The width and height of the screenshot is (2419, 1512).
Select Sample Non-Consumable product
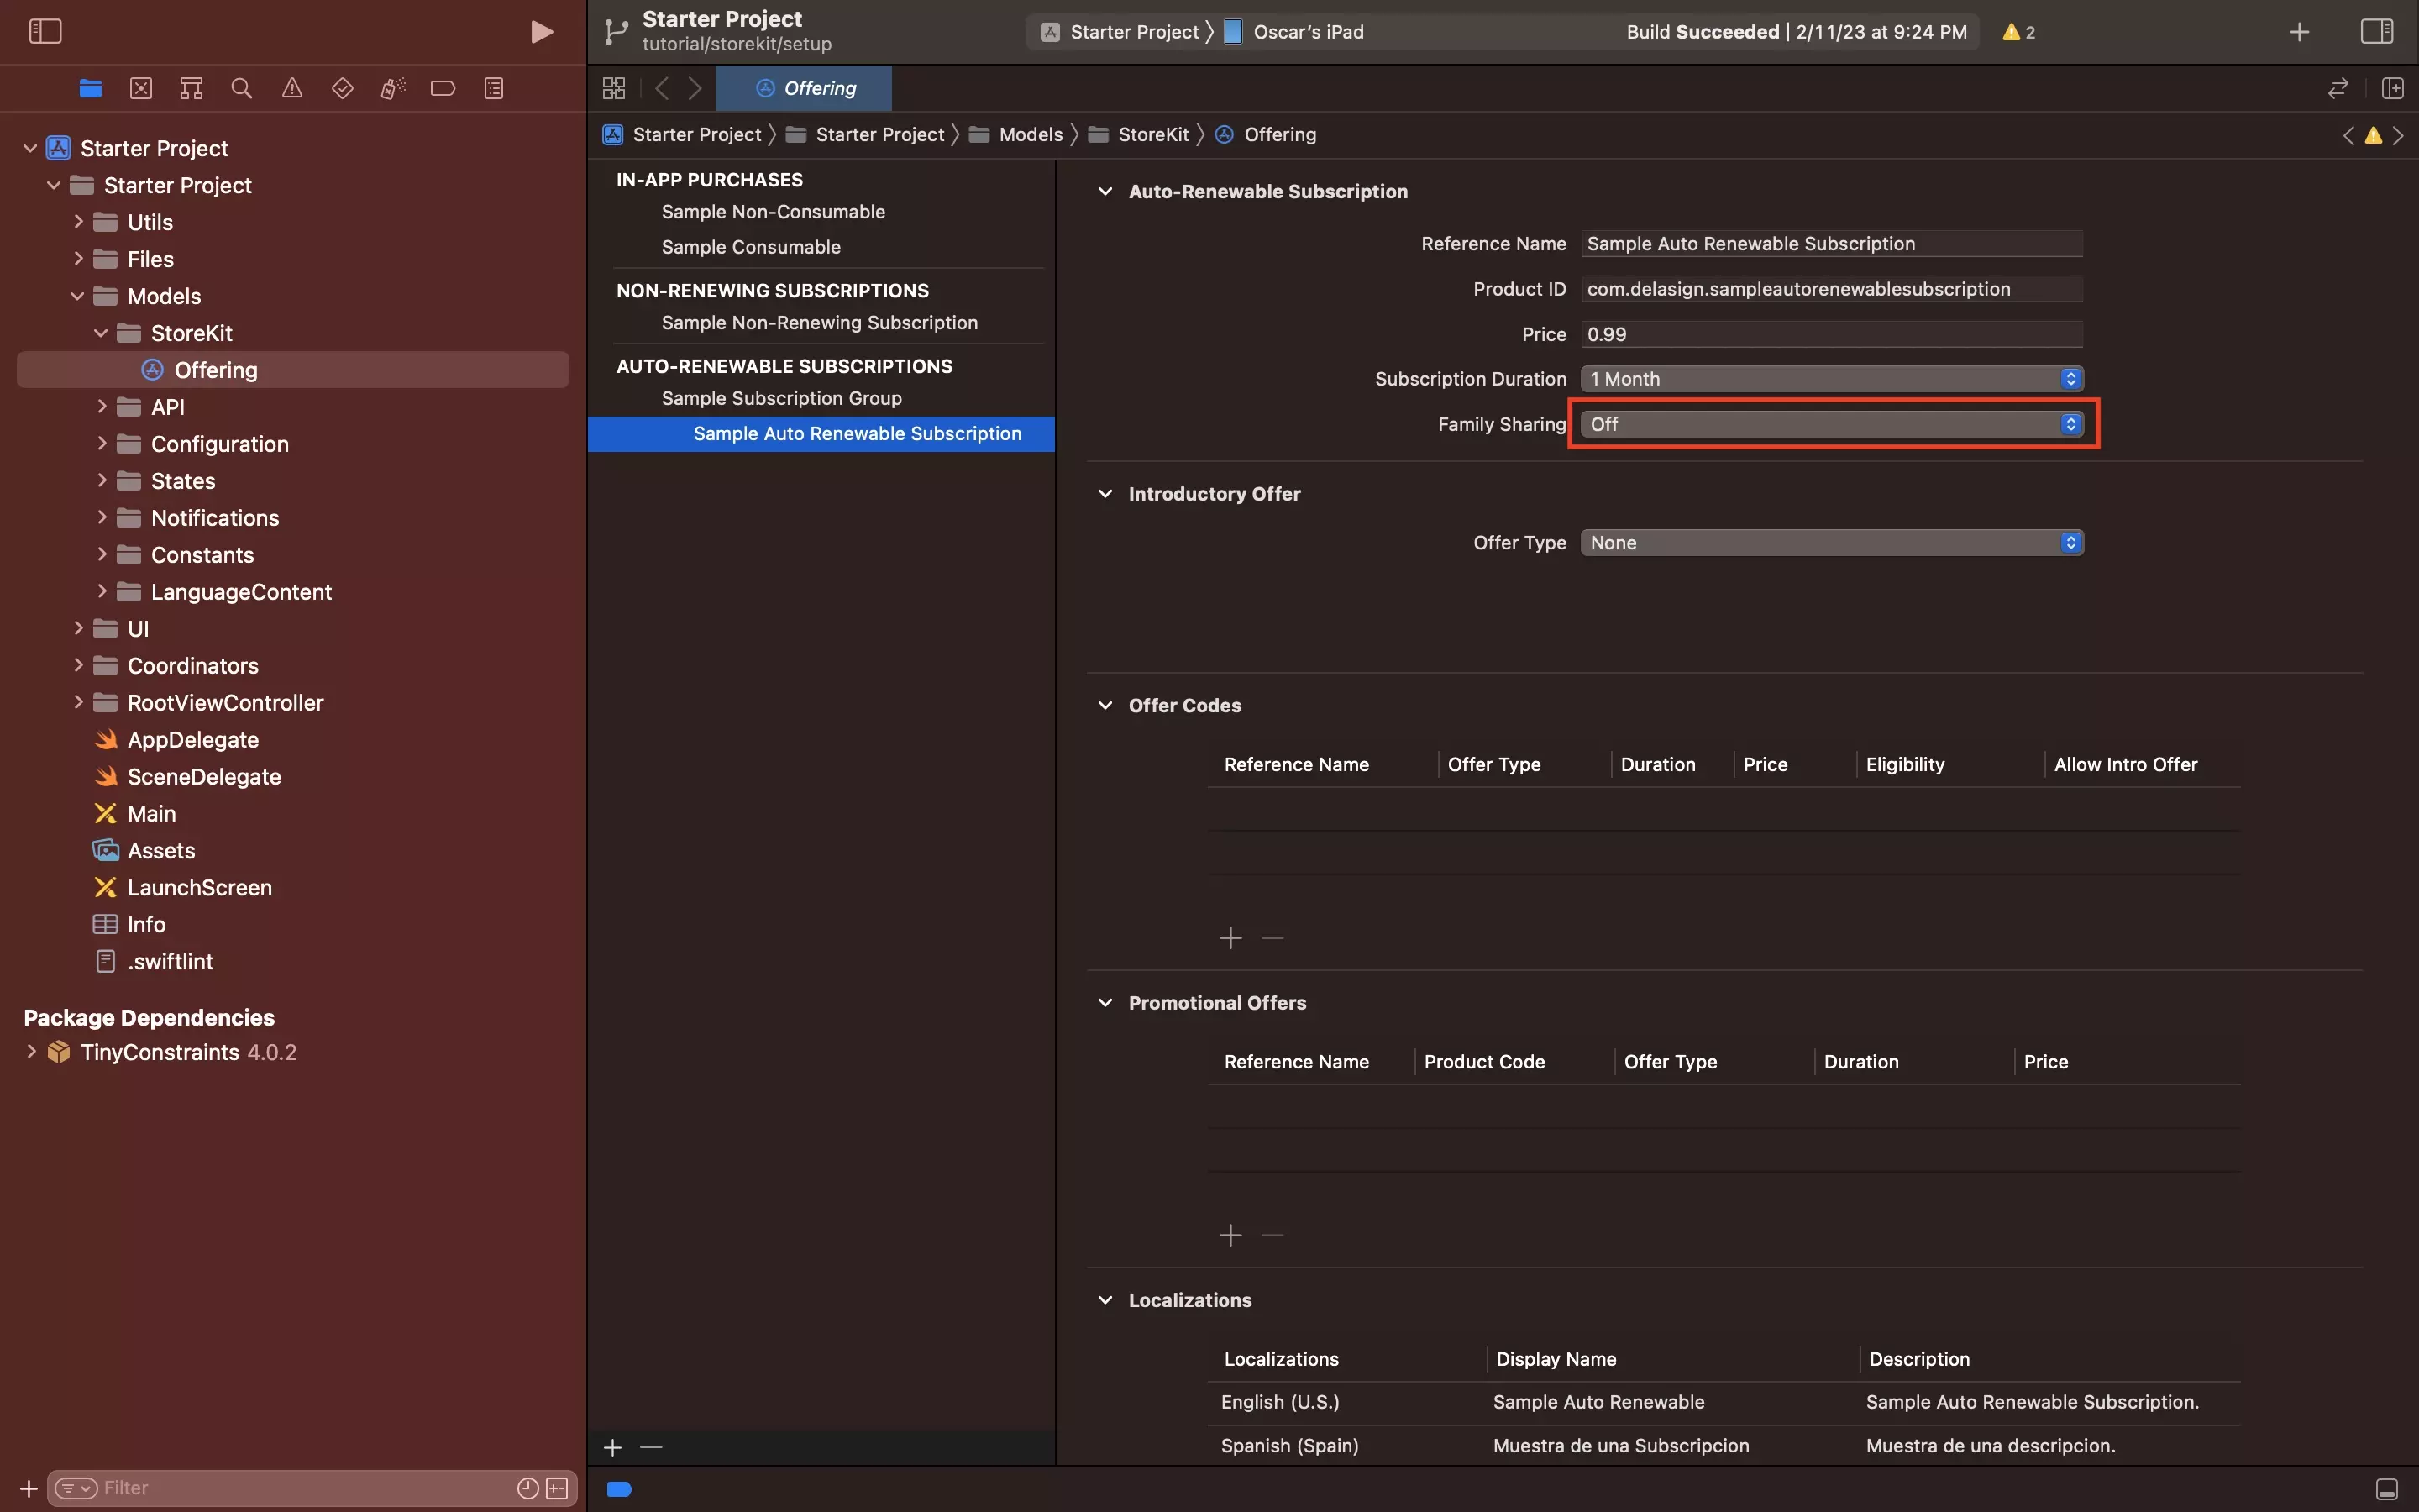tap(773, 212)
